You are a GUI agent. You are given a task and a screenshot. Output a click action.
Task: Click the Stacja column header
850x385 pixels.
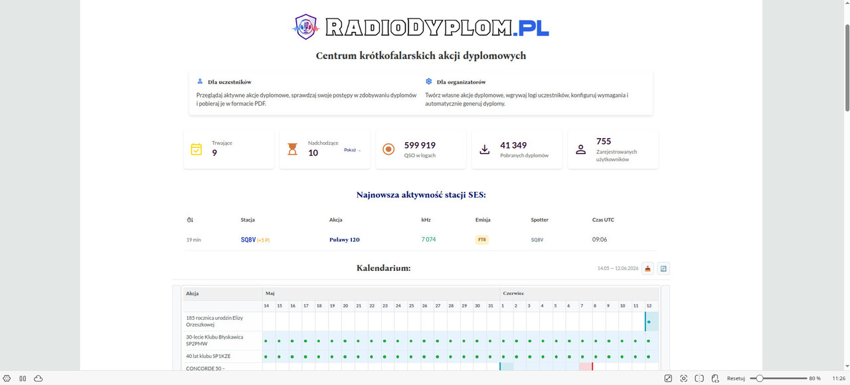coord(248,220)
